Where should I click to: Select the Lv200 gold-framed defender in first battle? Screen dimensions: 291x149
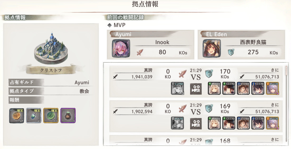(x=273, y=88)
